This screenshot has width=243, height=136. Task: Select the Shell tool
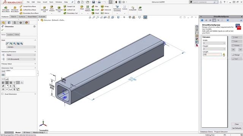pyautogui.click(x=95, y=13)
